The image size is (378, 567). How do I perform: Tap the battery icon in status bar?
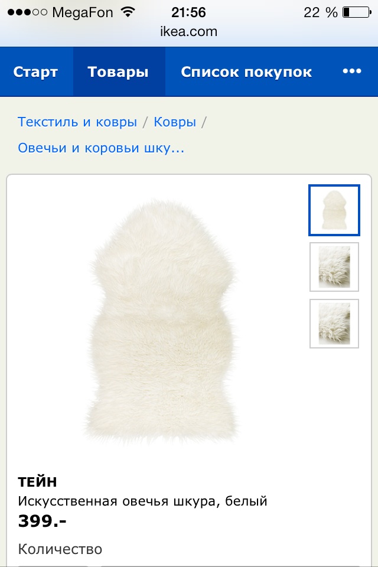tap(357, 12)
